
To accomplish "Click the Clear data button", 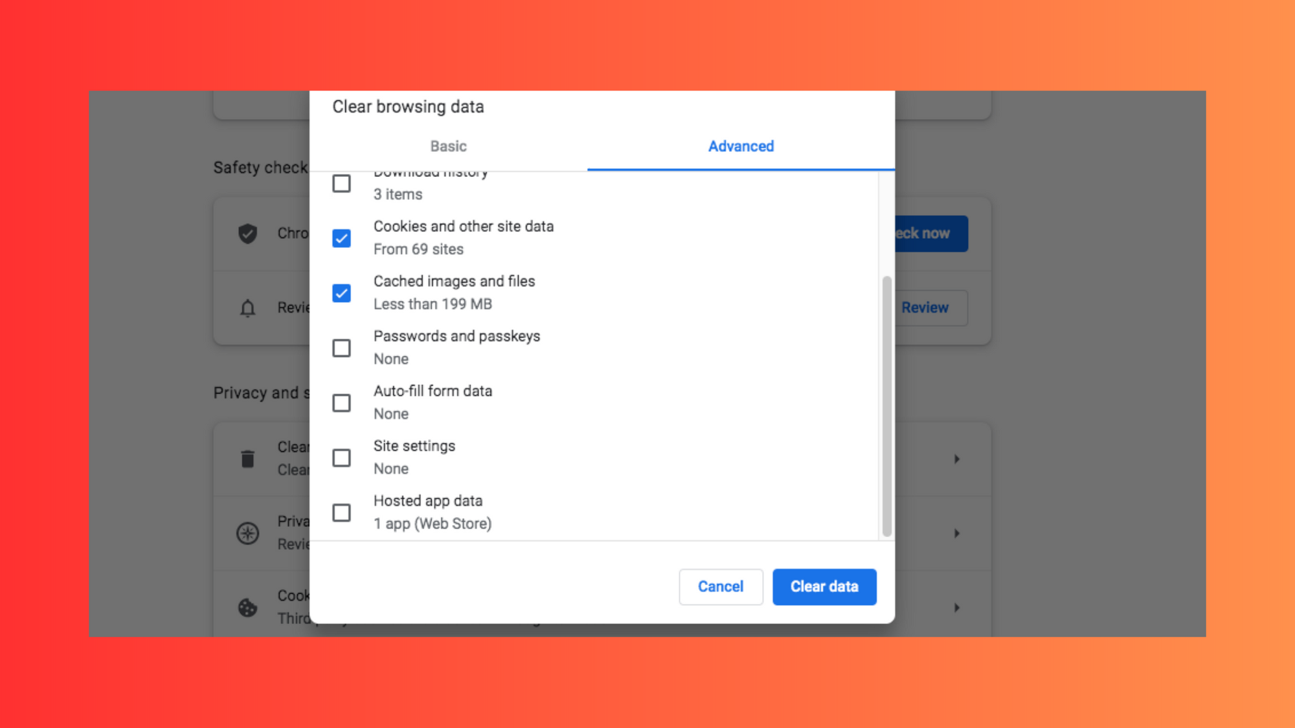I will (824, 587).
